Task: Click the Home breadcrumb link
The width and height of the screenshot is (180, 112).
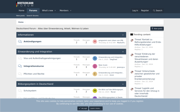Action: pos(21,22)
